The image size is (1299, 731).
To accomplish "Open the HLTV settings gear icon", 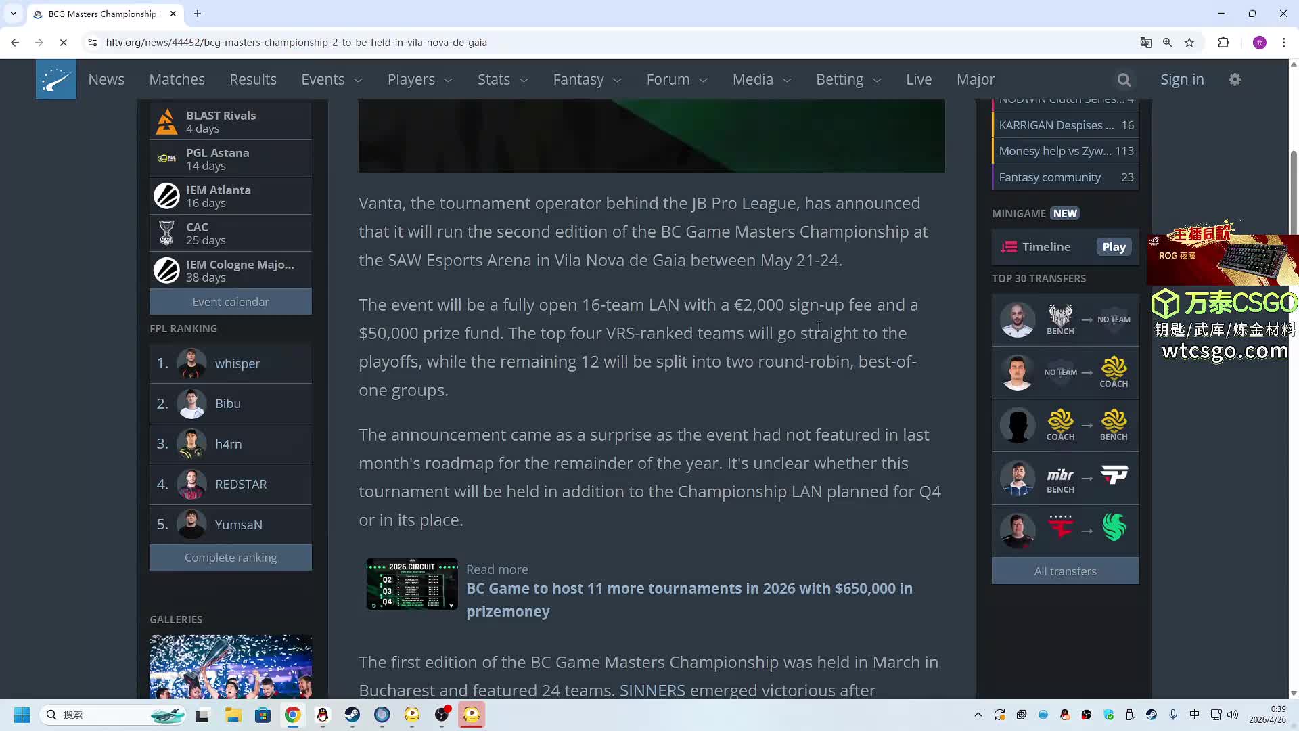I will point(1235,80).
